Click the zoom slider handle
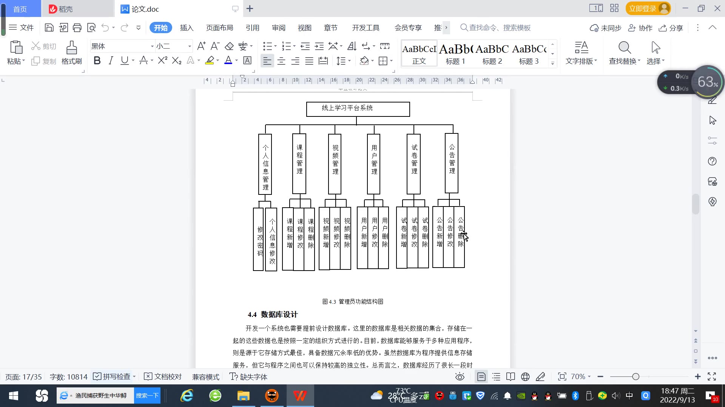Screen dimensions: 725x407 (x=636, y=376)
